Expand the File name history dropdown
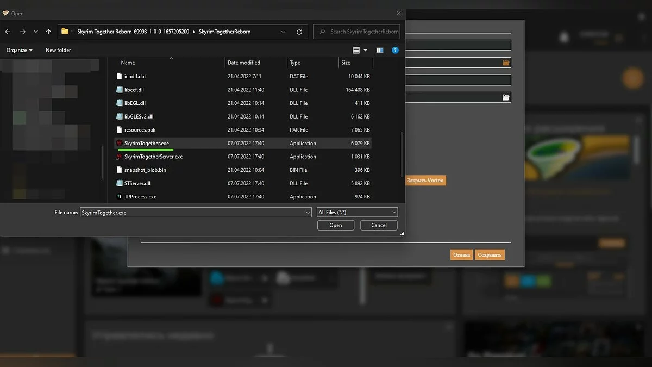The width and height of the screenshot is (652, 367). pos(308,213)
